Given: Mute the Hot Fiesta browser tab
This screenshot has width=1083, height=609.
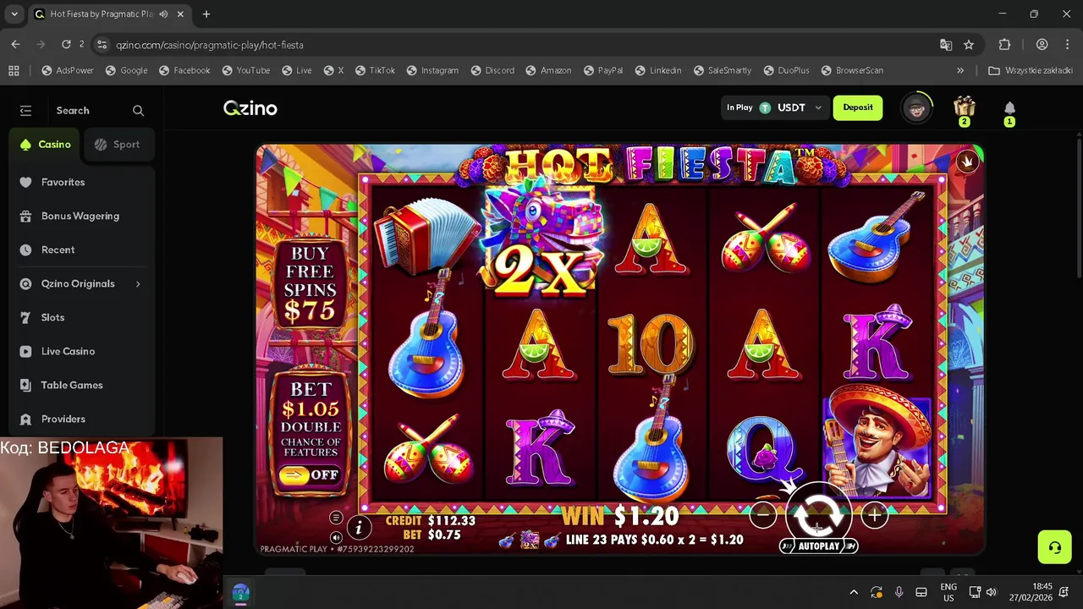Looking at the screenshot, I should tap(163, 14).
